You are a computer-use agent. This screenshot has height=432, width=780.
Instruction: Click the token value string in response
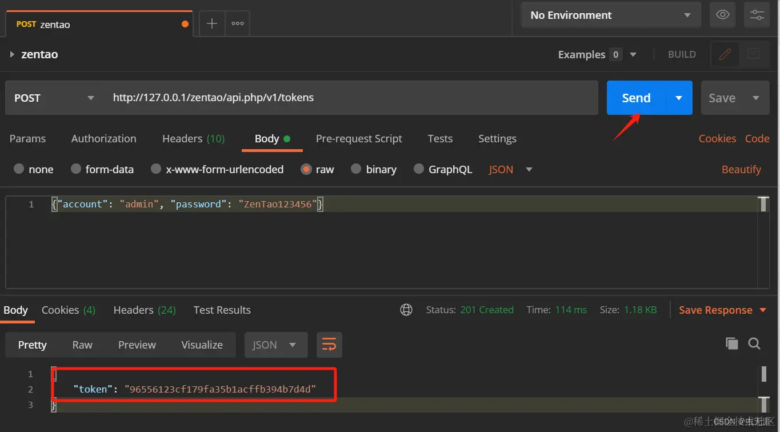220,389
